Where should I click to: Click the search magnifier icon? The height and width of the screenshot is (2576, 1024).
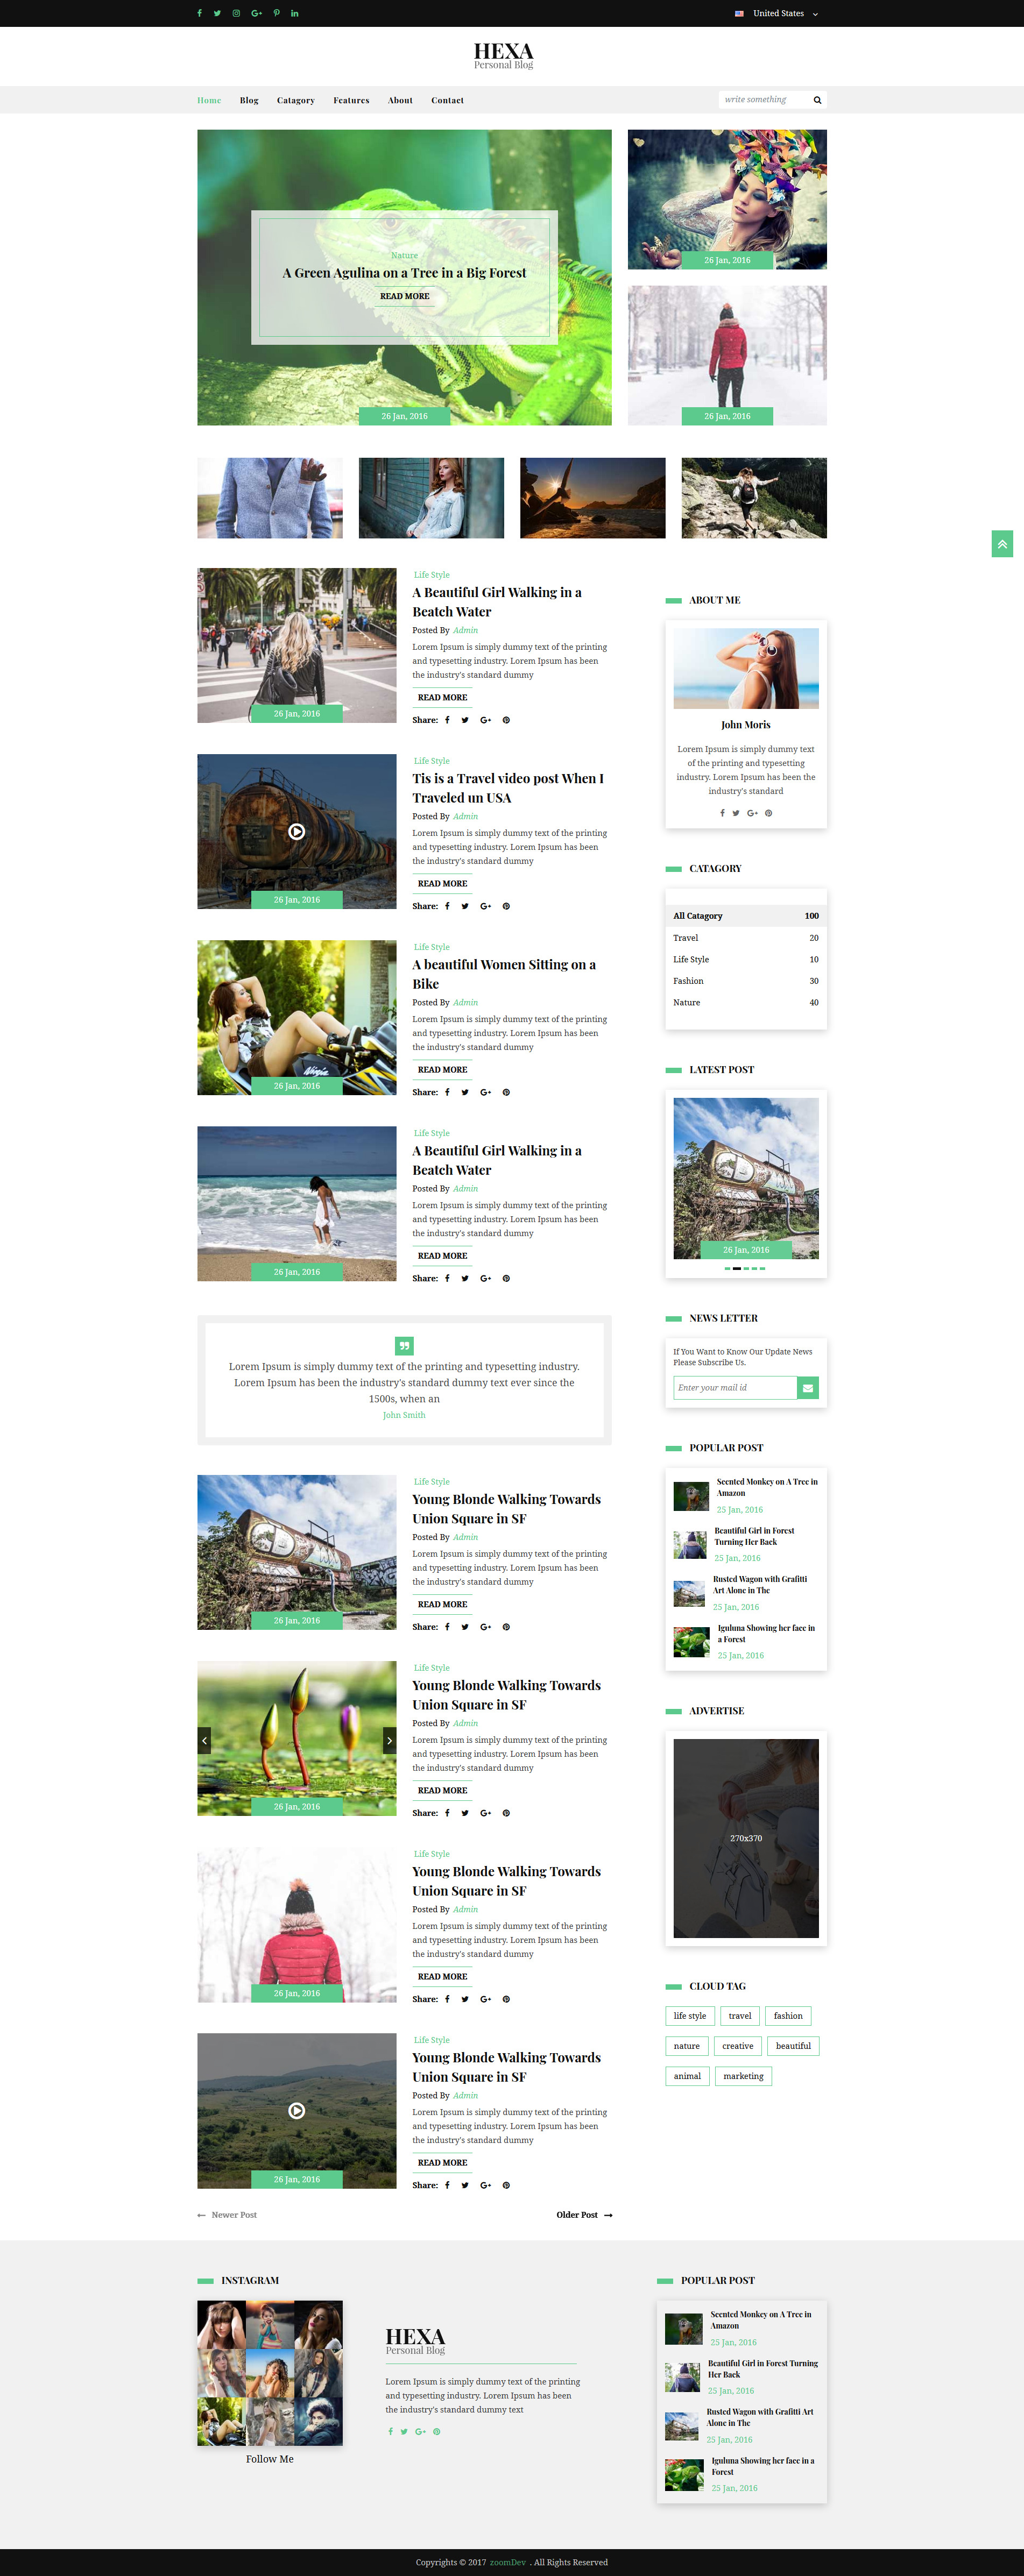[x=817, y=100]
